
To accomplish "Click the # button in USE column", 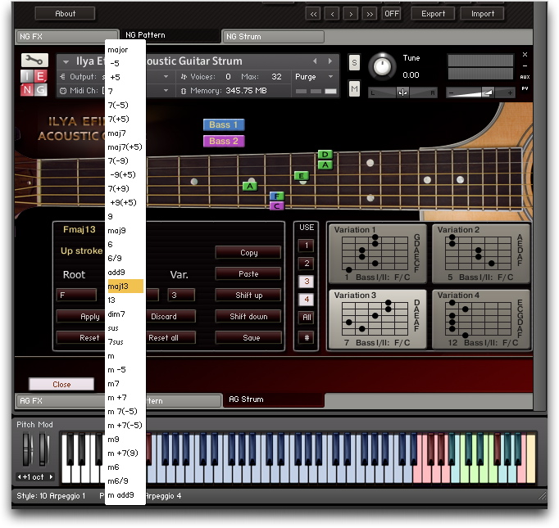I will point(307,337).
